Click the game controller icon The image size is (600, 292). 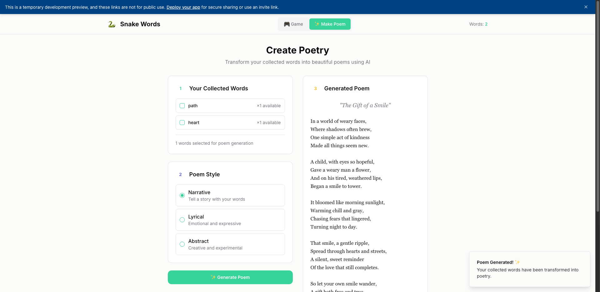click(286, 24)
